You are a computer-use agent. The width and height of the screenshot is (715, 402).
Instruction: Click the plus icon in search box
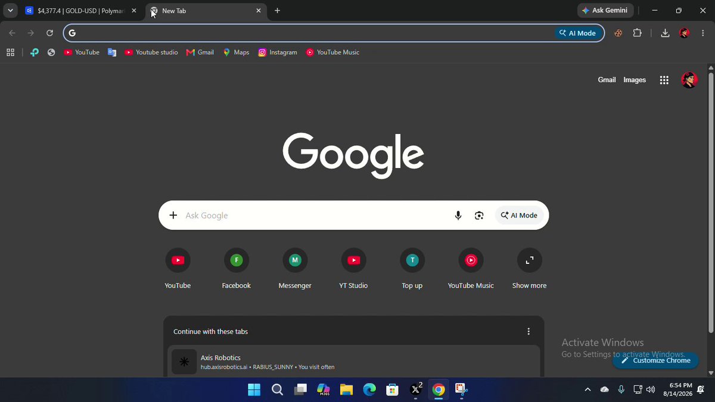[x=173, y=215]
